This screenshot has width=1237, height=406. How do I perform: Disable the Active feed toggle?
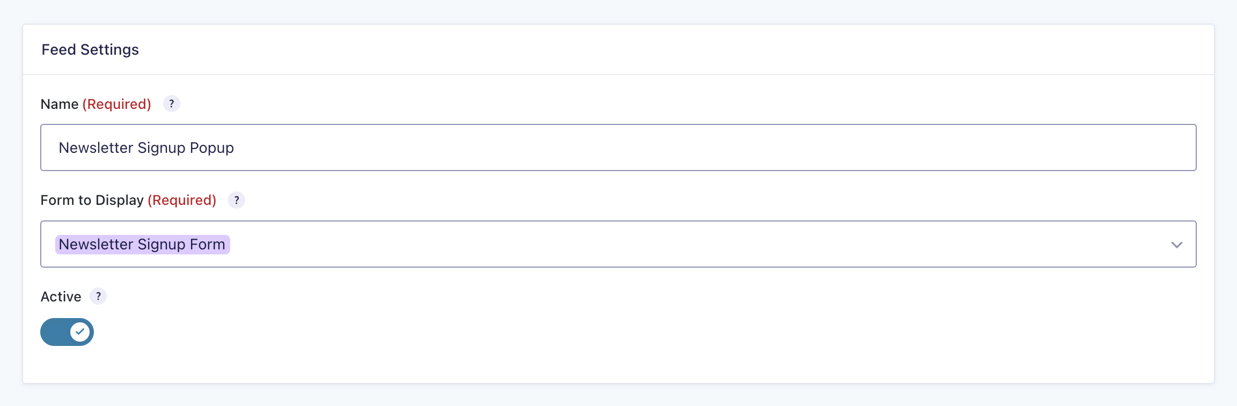(67, 332)
